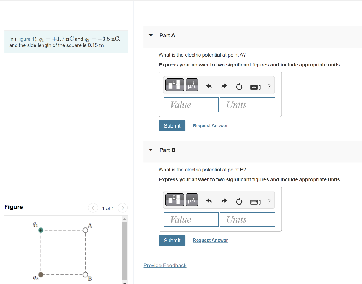Click the undo icon in Part B toolbar
The height and width of the screenshot is (284, 362).
tap(209, 200)
